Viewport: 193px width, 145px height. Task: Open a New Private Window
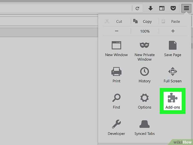pyautogui.click(x=144, y=51)
